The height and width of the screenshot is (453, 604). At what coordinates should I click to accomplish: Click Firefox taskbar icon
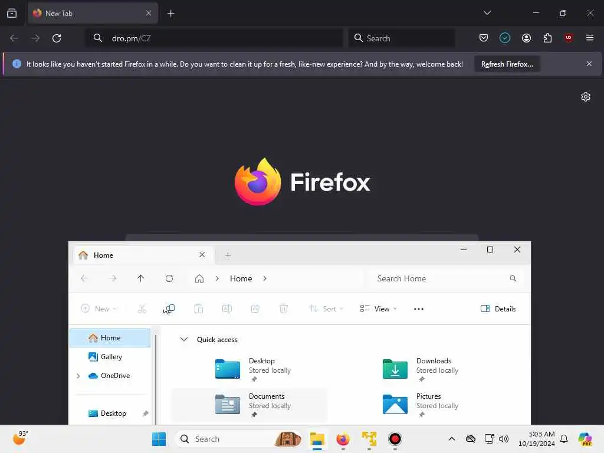click(343, 439)
